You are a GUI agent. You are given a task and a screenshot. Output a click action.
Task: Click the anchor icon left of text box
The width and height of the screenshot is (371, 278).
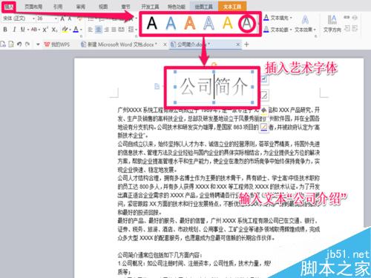tap(157, 86)
